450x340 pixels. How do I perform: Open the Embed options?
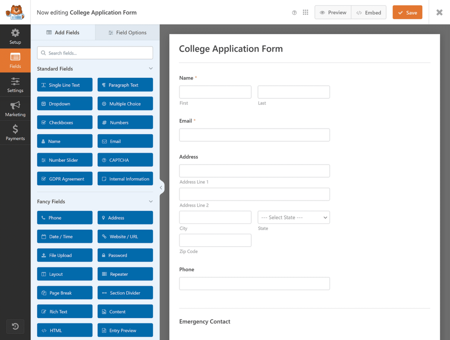tap(369, 12)
